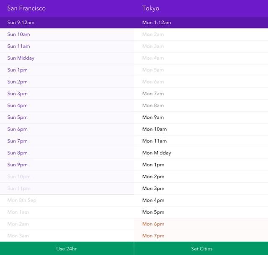Viewport: 268px width, 255px height.
Task: Select the Sun 5pm entry
Action: [x=67, y=117]
